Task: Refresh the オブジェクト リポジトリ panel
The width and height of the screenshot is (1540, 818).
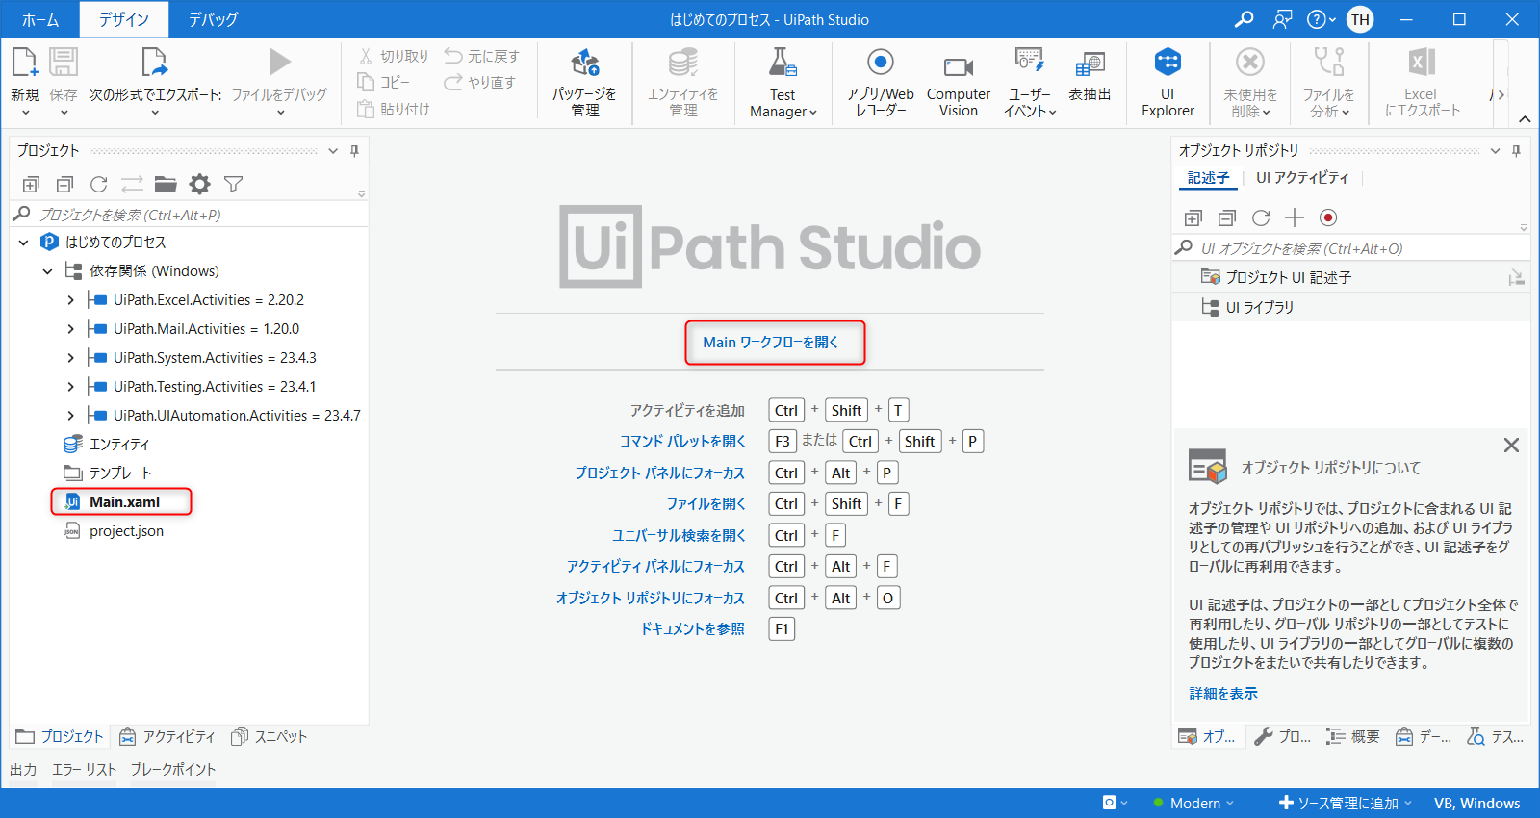Action: pos(1261,217)
